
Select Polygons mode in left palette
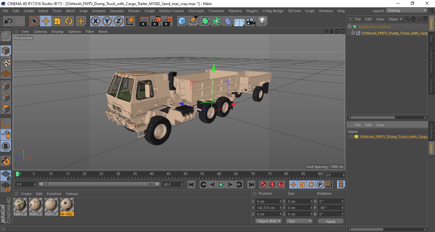coord(6,108)
